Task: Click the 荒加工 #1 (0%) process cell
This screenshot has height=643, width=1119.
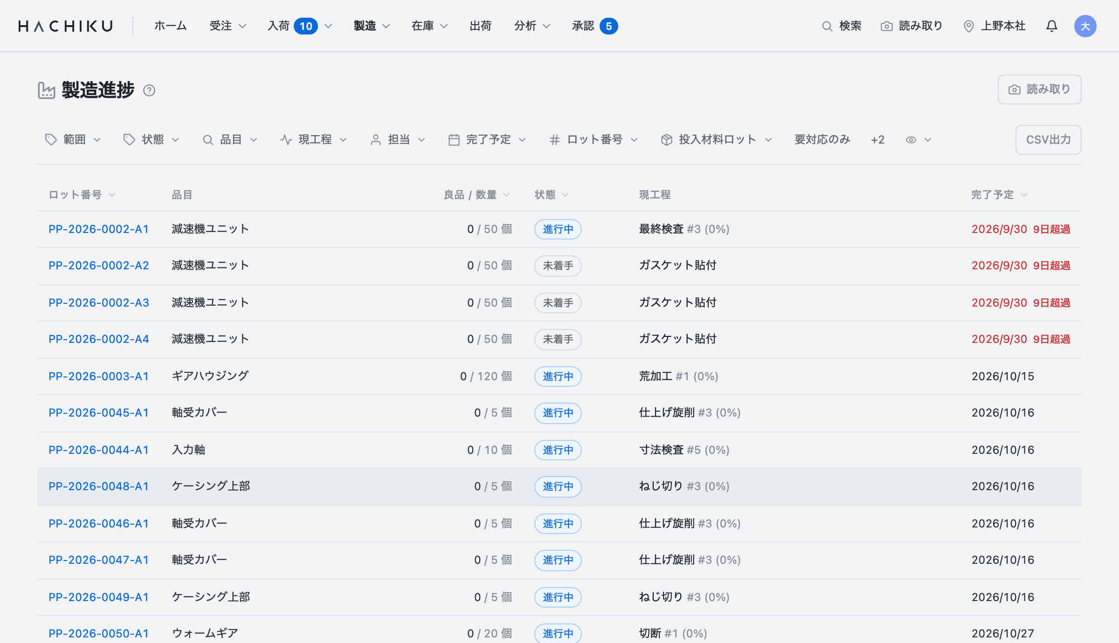Action: 678,376
